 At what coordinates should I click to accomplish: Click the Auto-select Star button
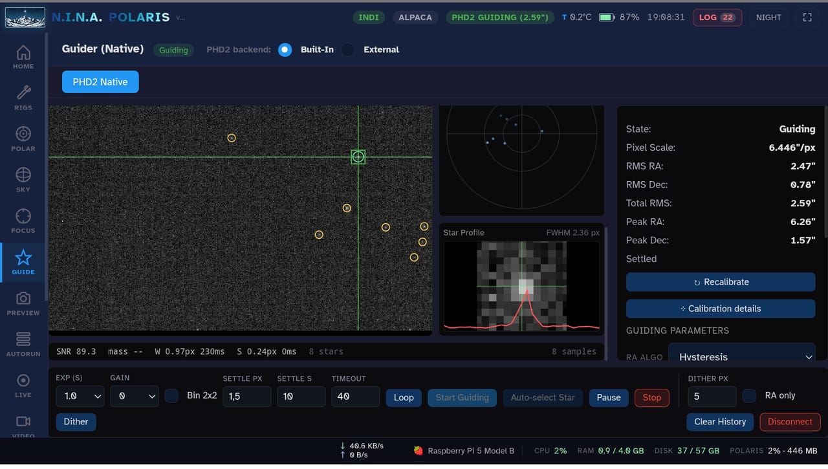coord(543,397)
